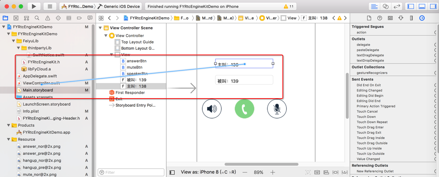Open the 11 warnings indicator in the toolbar

(289, 6)
